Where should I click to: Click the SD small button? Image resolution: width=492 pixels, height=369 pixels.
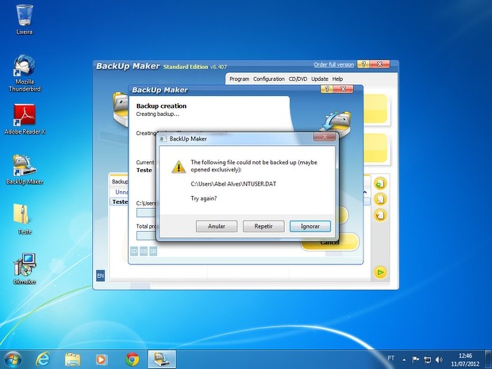coord(134,251)
